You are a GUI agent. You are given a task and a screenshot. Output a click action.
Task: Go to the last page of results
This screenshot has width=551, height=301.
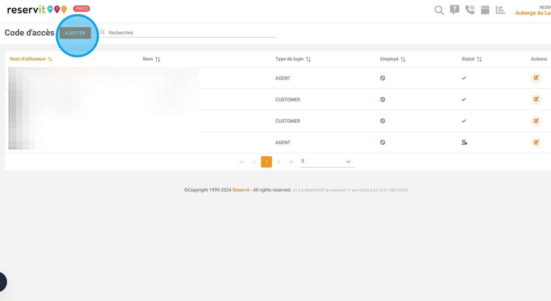(x=291, y=162)
